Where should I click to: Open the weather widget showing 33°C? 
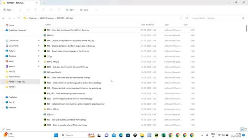click(9, 135)
